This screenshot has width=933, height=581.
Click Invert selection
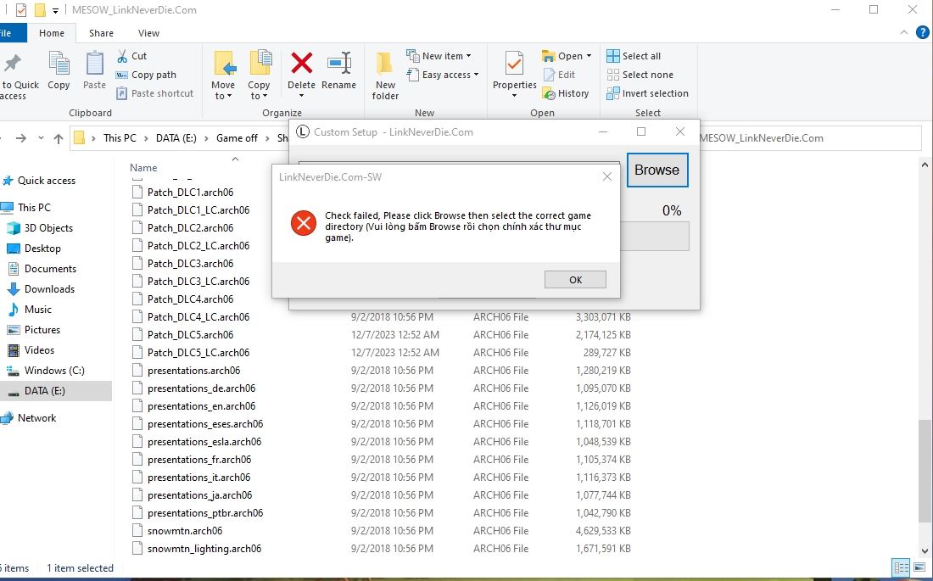(647, 93)
